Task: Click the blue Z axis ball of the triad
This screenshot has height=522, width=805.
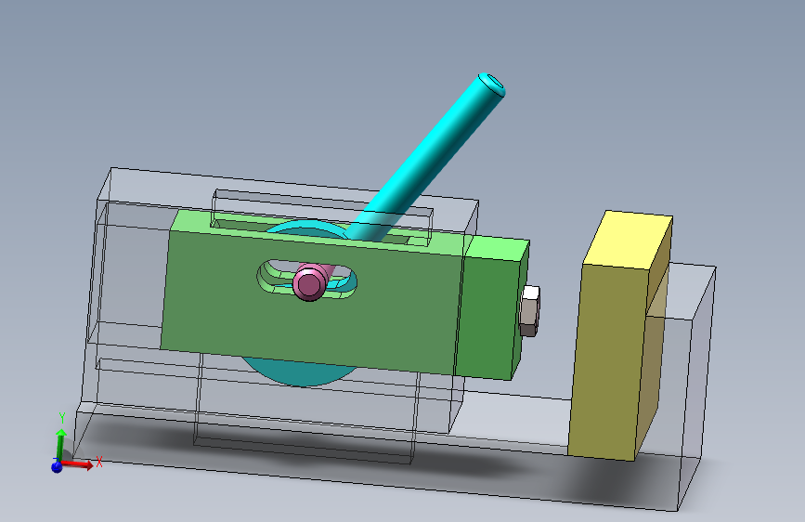Action: (x=57, y=466)
